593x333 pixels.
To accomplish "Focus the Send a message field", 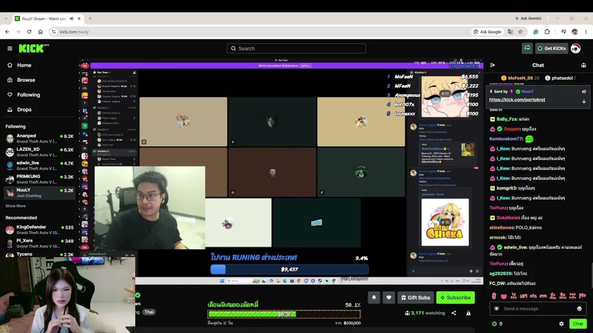I will (x=538, y=308).
